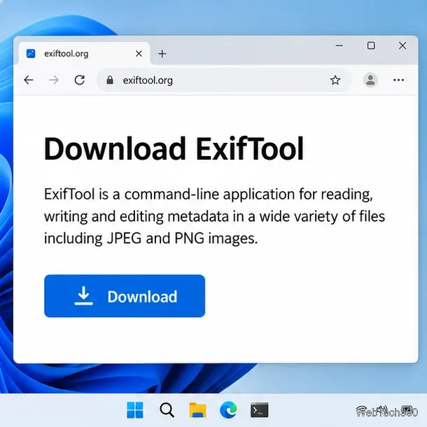Open Terminal from the taskbar
The height and width of the screenshot is (427, 427).
click(259, 409)
